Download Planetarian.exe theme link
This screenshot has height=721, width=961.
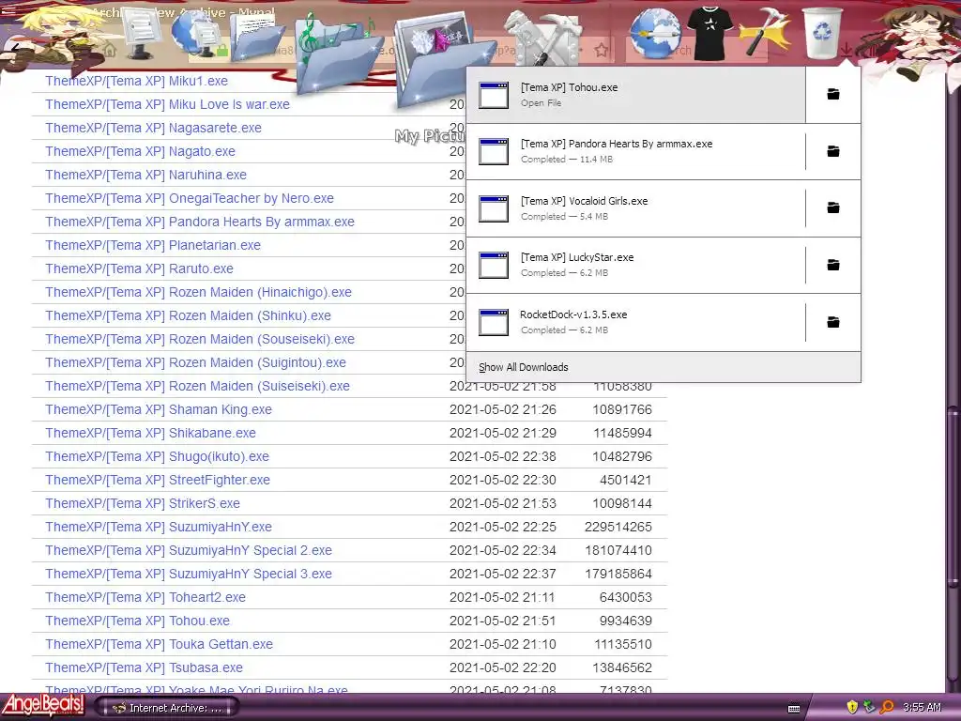(x=153, y=245)
